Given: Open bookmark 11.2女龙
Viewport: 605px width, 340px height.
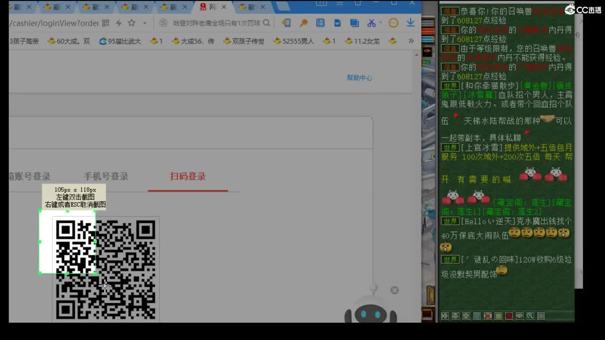Looking at the screenshot, I should point(363,41).
